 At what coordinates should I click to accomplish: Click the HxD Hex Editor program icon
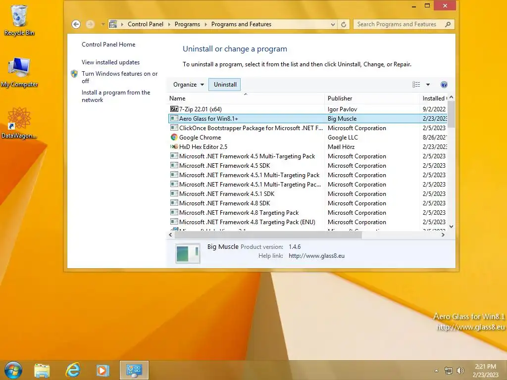(174, 146)
